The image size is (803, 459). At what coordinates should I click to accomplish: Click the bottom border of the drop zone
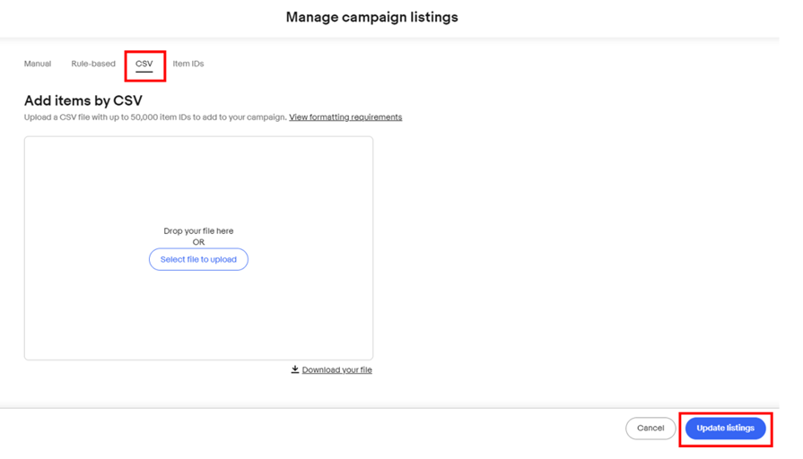click(x=198, y=359)
